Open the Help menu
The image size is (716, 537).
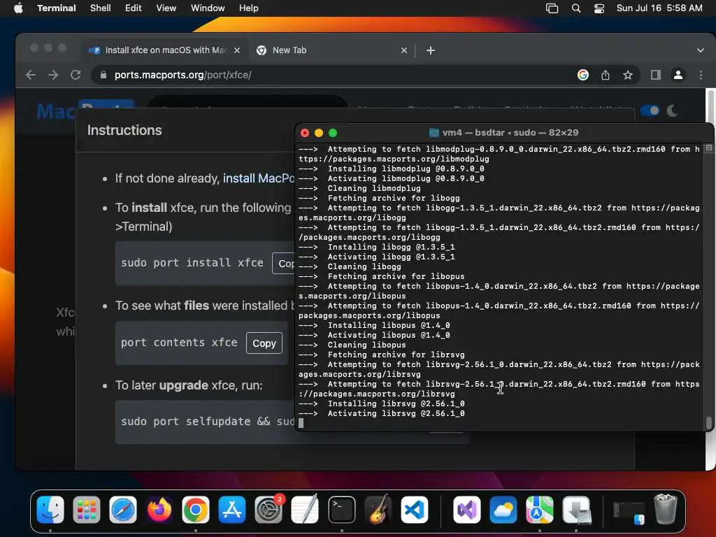(x=248, y=8)
